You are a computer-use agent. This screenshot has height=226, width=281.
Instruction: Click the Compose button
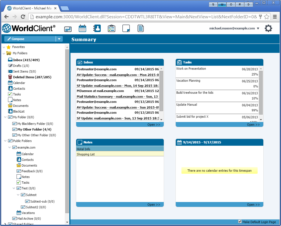click(30, 39)
